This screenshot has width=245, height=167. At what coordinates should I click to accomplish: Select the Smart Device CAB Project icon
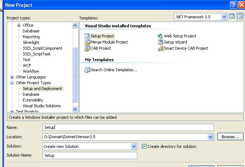pyautogui.click(x=160, y=48)
